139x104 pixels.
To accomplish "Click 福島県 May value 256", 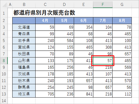I will coord(64,67).
